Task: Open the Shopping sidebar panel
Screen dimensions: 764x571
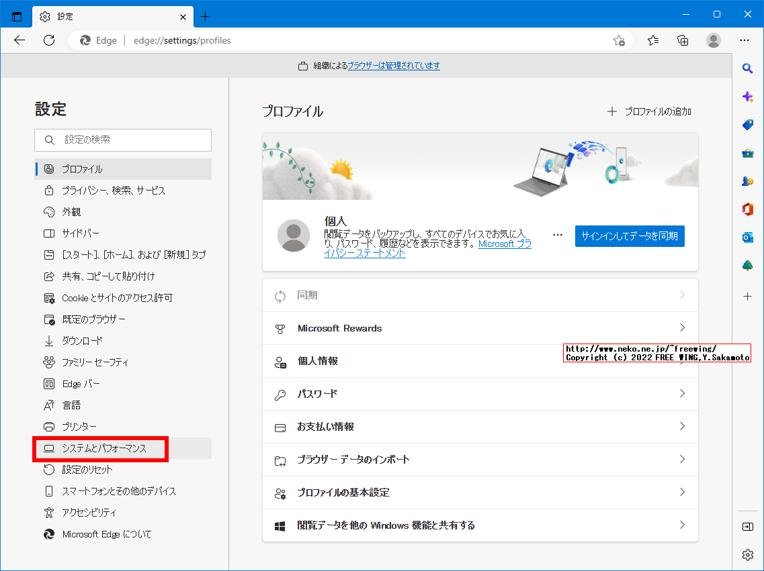Action: [x=747, y=124]
